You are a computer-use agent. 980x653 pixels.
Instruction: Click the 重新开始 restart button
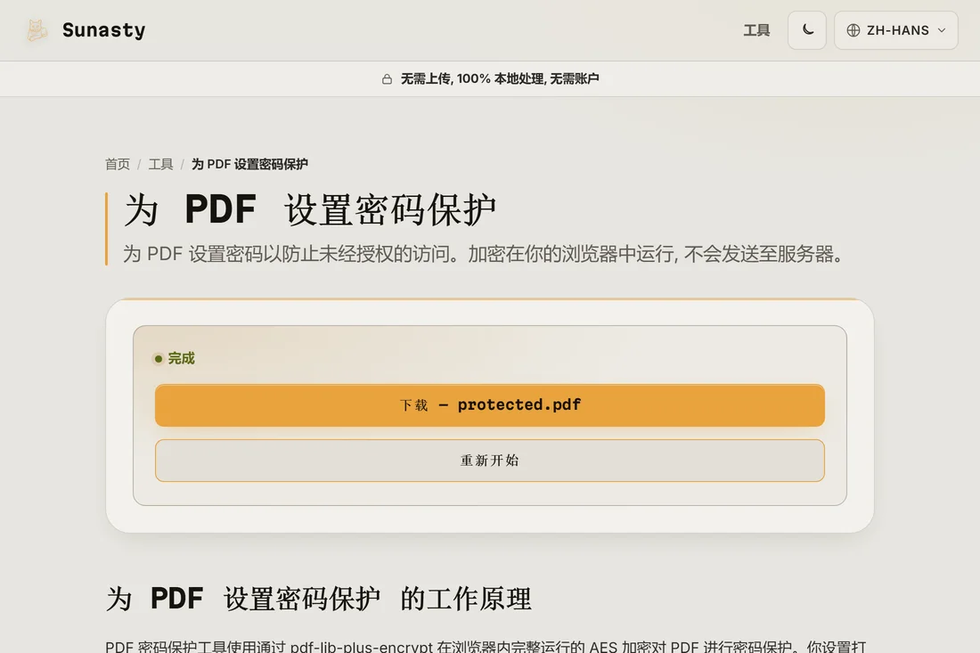coord(490,461)
